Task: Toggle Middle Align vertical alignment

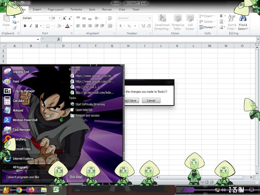Action: 84,18
